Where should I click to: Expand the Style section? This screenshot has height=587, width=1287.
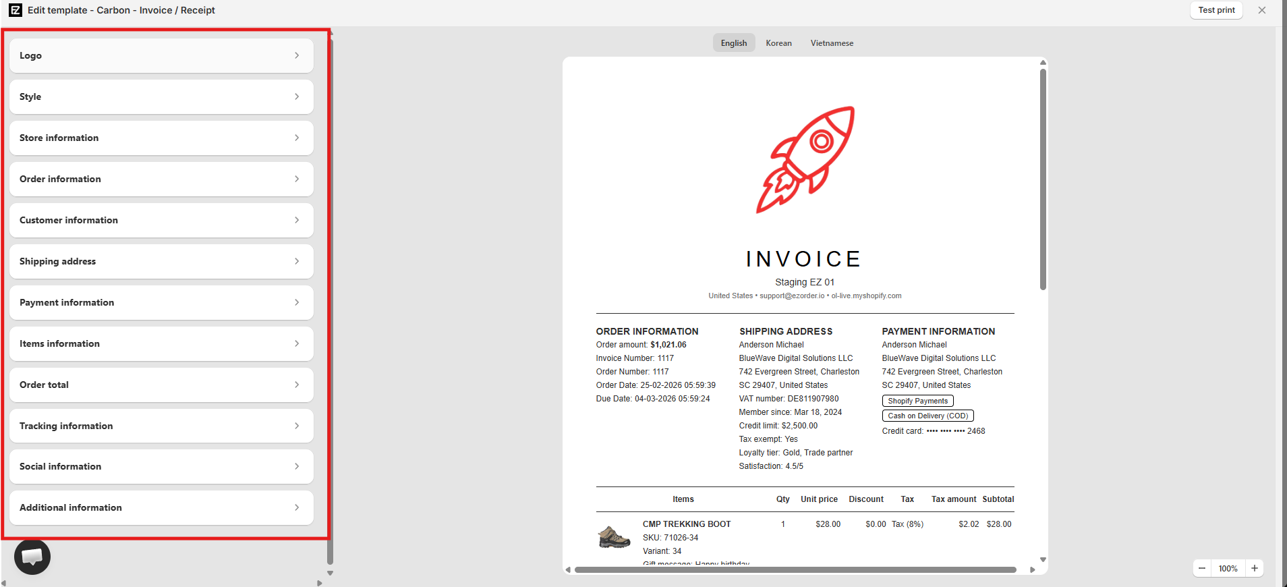click(162, 96)
